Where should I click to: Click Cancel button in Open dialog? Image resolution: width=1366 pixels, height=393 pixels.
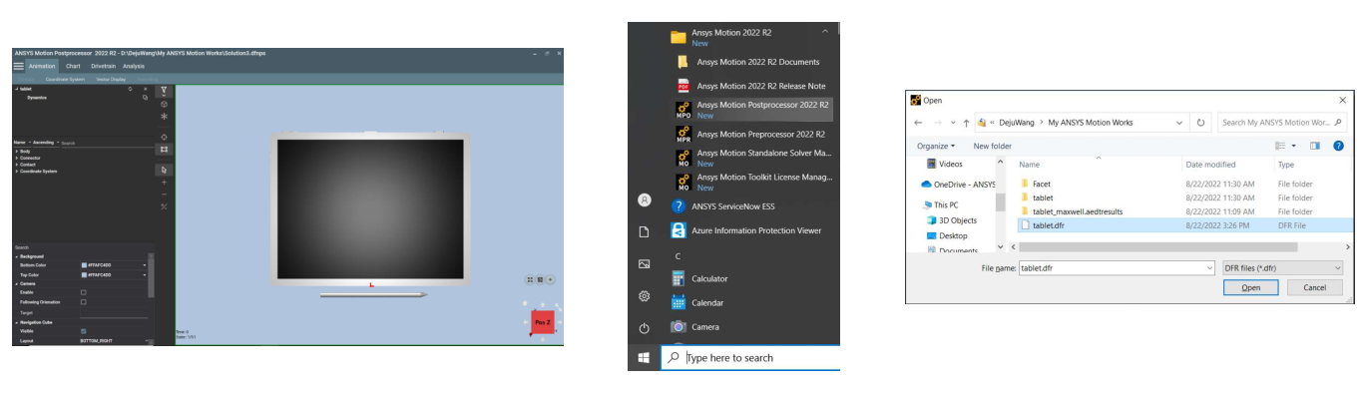tap(1314, 287)
